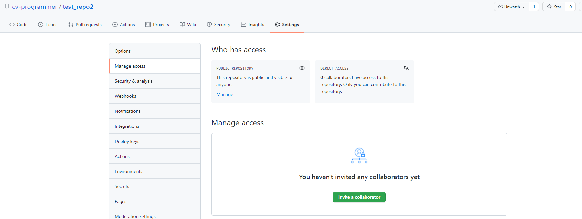582x219 pixels.
Task: Open Deploy keys in the settings sidebar
Action: click(x=127, y=141)
